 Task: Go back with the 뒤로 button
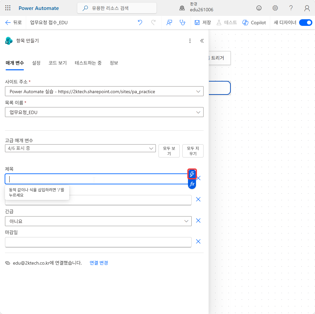(13, 22)
